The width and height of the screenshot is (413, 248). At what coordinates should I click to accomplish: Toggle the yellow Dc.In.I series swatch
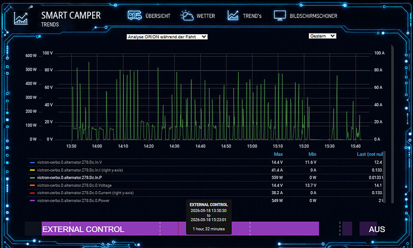33,170
